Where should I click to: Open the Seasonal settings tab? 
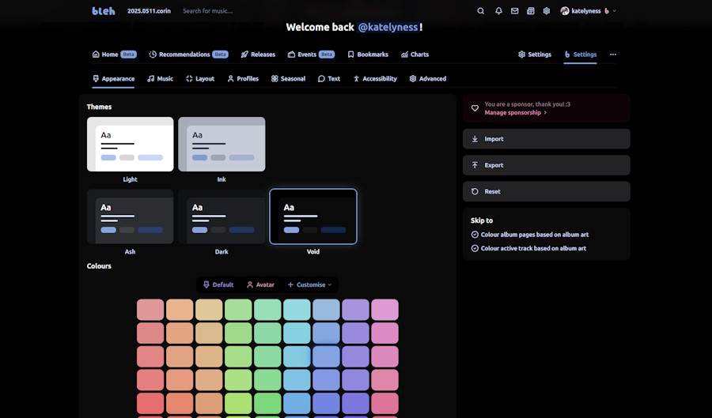288,79
